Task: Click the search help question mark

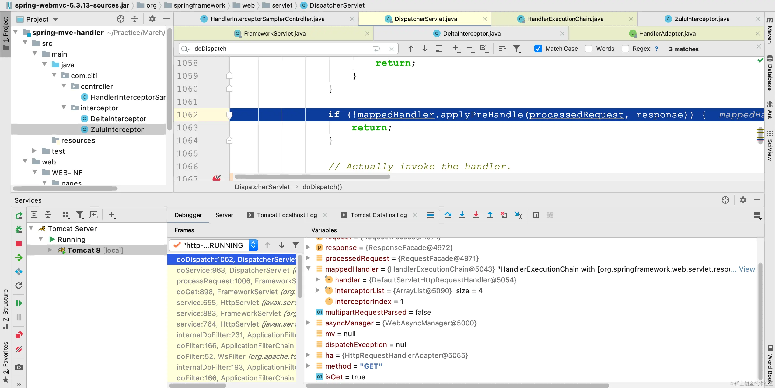Action: pos(657,48)
